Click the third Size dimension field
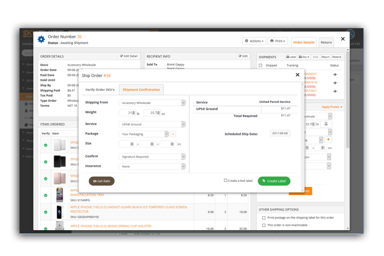384x256 pixels. tap(167, 144)
